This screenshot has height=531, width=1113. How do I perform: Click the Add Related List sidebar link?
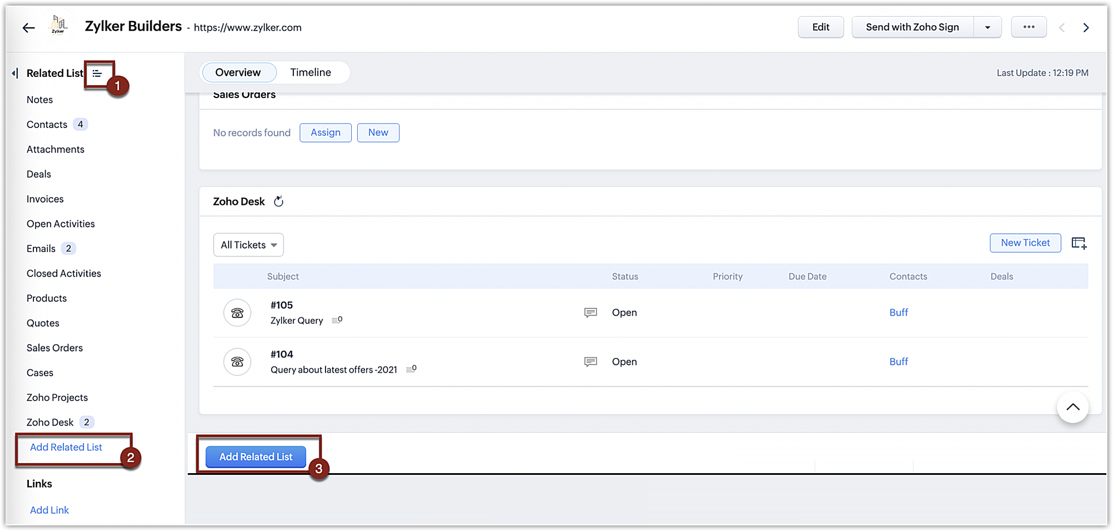[x=66, y=448]
